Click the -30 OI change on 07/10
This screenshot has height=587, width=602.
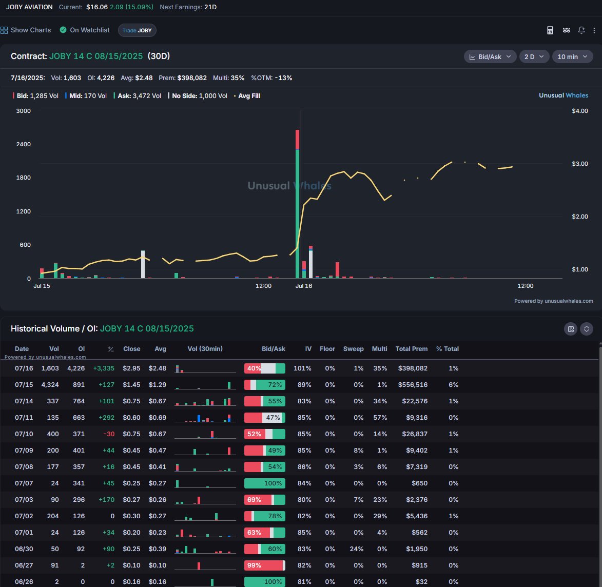click(109, 434)
